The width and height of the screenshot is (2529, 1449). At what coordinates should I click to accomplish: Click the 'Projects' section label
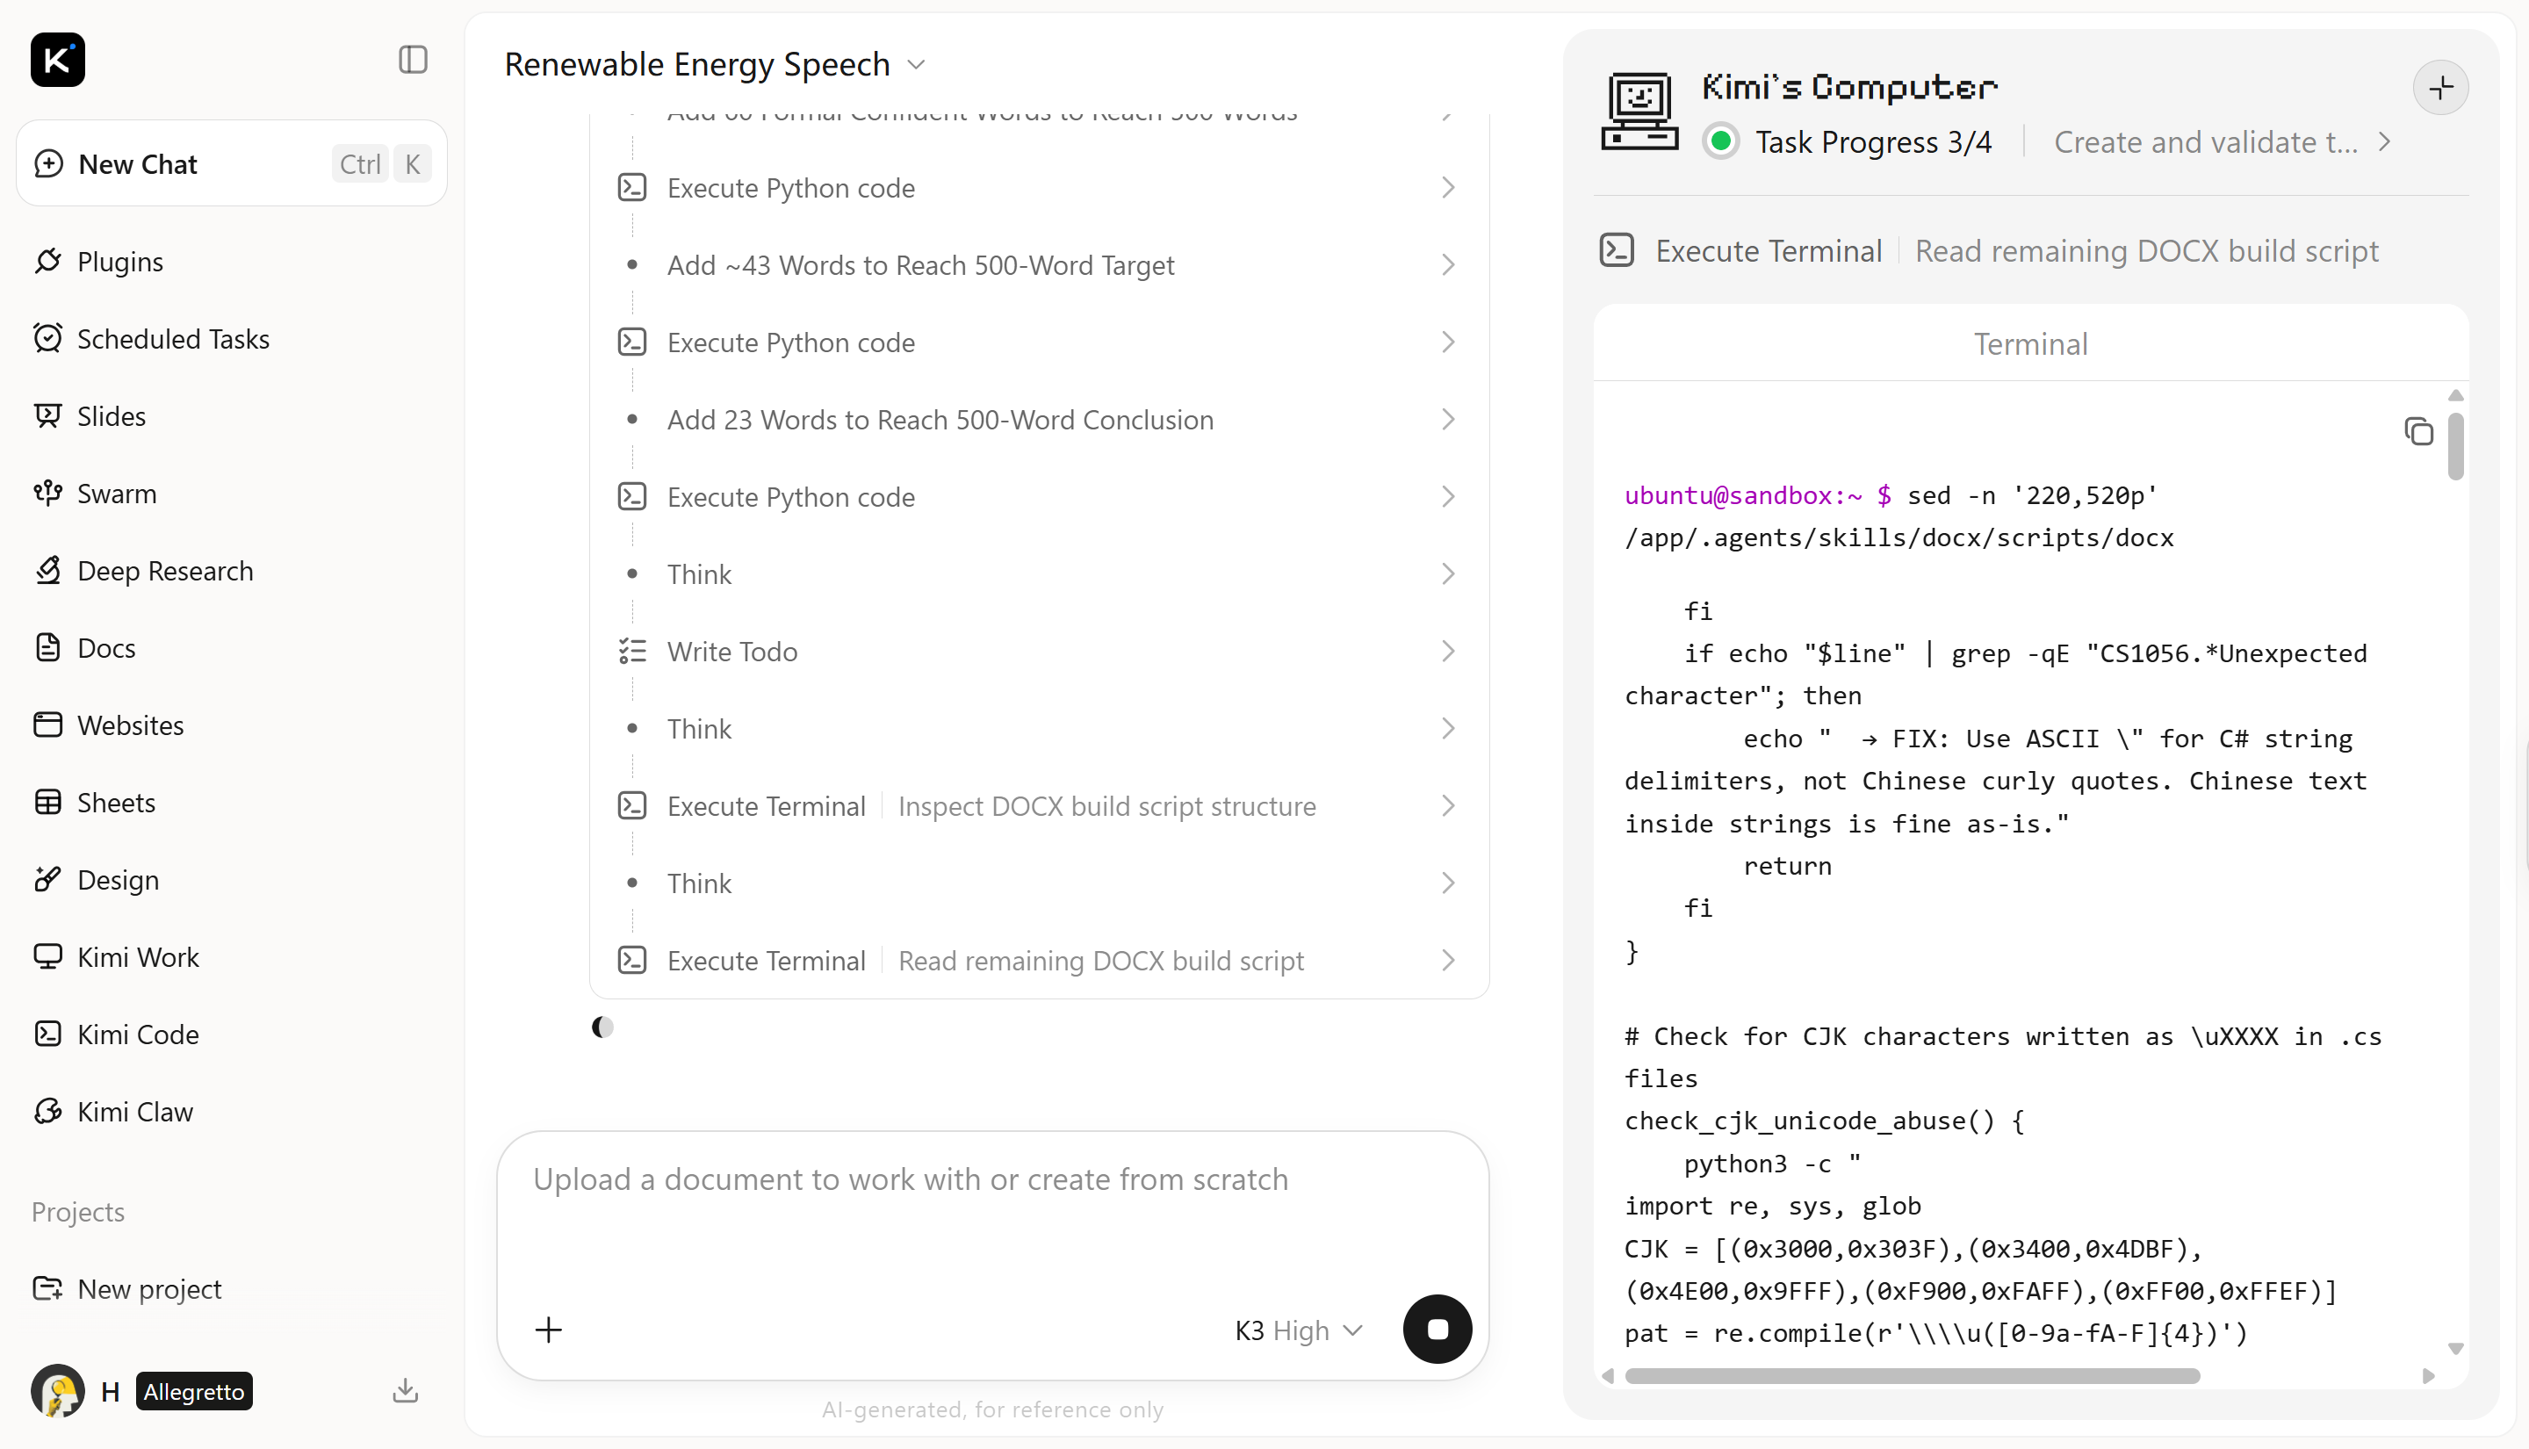(x=77, y=1212)
